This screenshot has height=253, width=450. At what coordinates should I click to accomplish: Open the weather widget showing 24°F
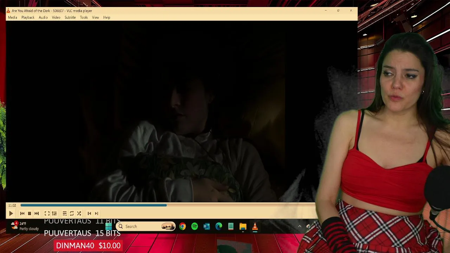point(25,226)
